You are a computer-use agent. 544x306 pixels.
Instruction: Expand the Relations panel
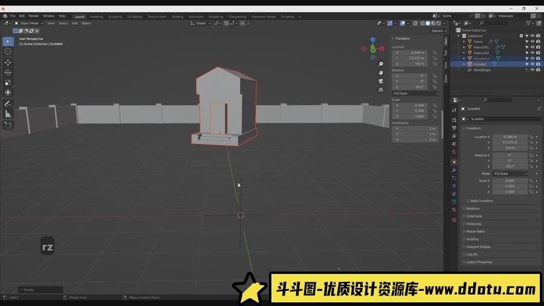473,209
